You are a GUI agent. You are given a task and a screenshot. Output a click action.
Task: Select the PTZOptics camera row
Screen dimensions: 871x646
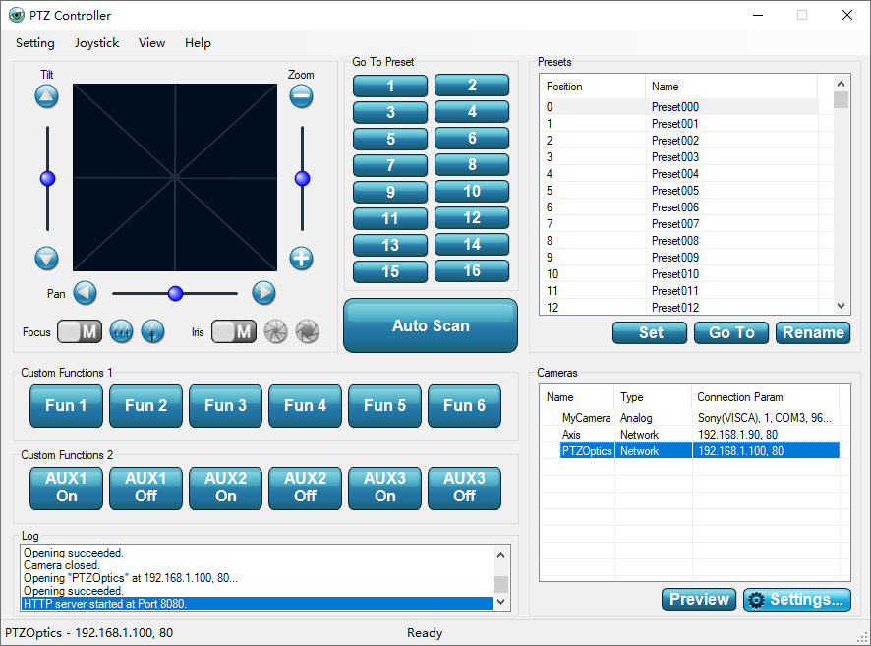coord(690,451)
